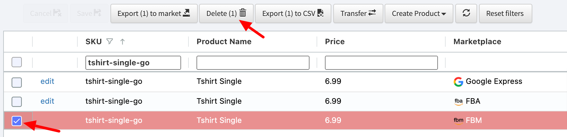Click the Export (1) to market button
Image resolution: width=567 pixels, height=137 pixels.
pyautogui.click(x=154, y=13)
